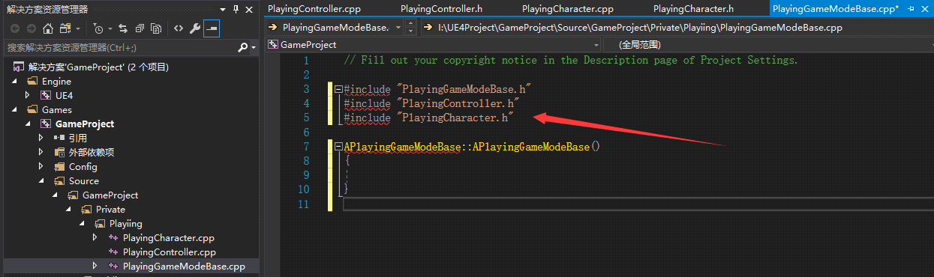934x277 pixels.
Task: Click the GameProject project icon in tree
Action: coord(46,124)
